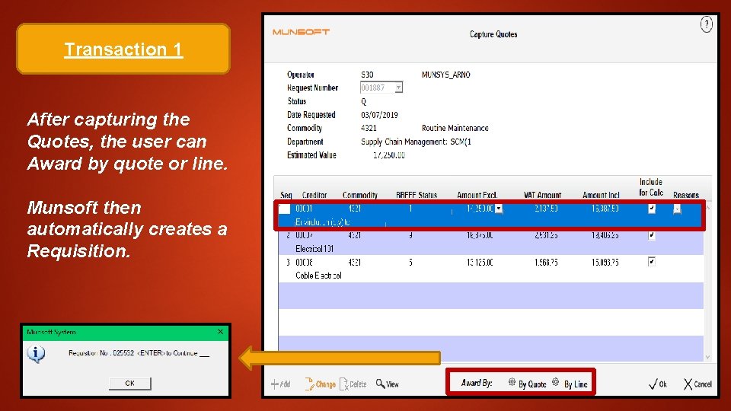Click the Delete toolbar button

click(x=353, y=384)
